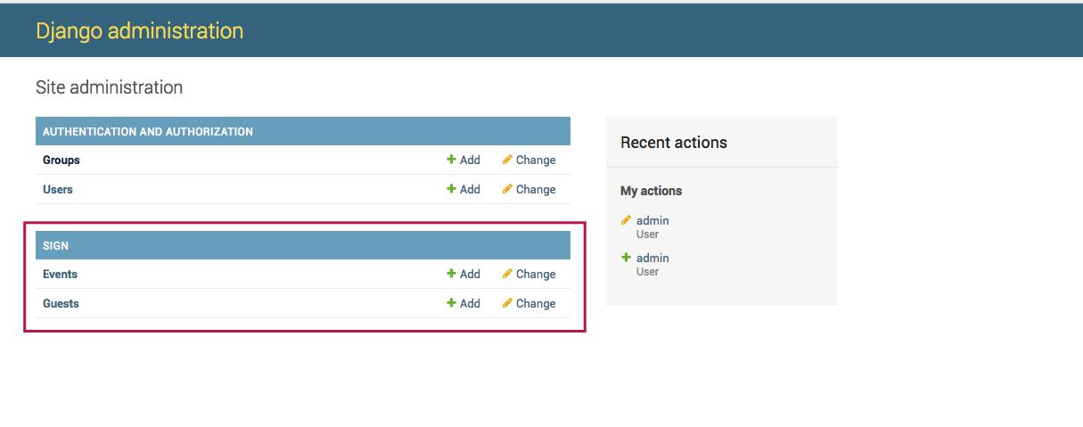Open the Guests model link
The image size is (1083, 427).
[61, 304]
